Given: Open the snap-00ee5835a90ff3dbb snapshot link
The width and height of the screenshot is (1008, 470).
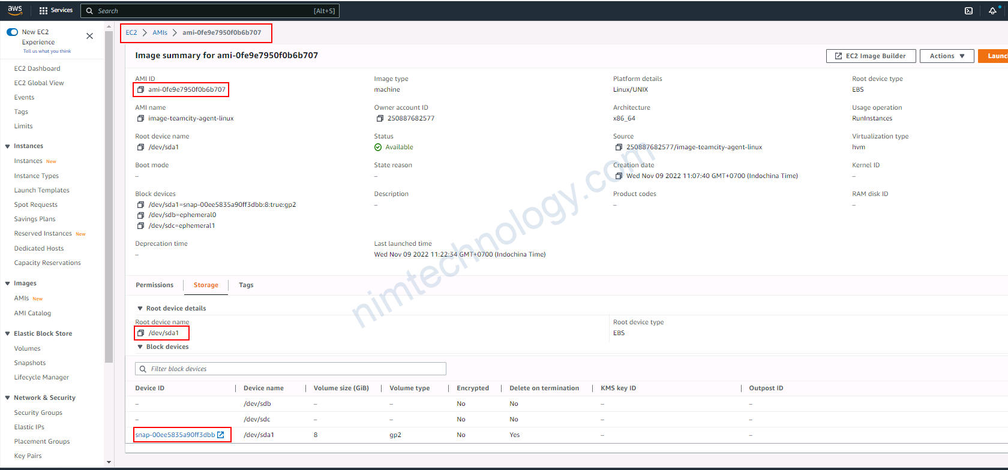Looking at the screenshot, I should click(175, 435).
